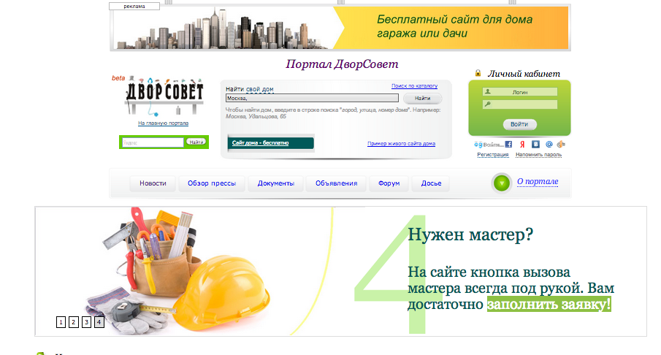Go to the Документы section
Screen dimensions: 661x355
point(275,183)
